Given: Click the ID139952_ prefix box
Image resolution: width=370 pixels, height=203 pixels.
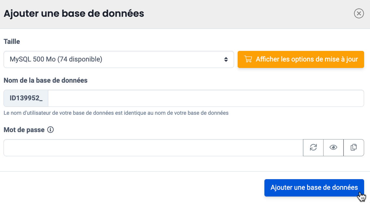Looking at the screenshot, I should point(26,98).
